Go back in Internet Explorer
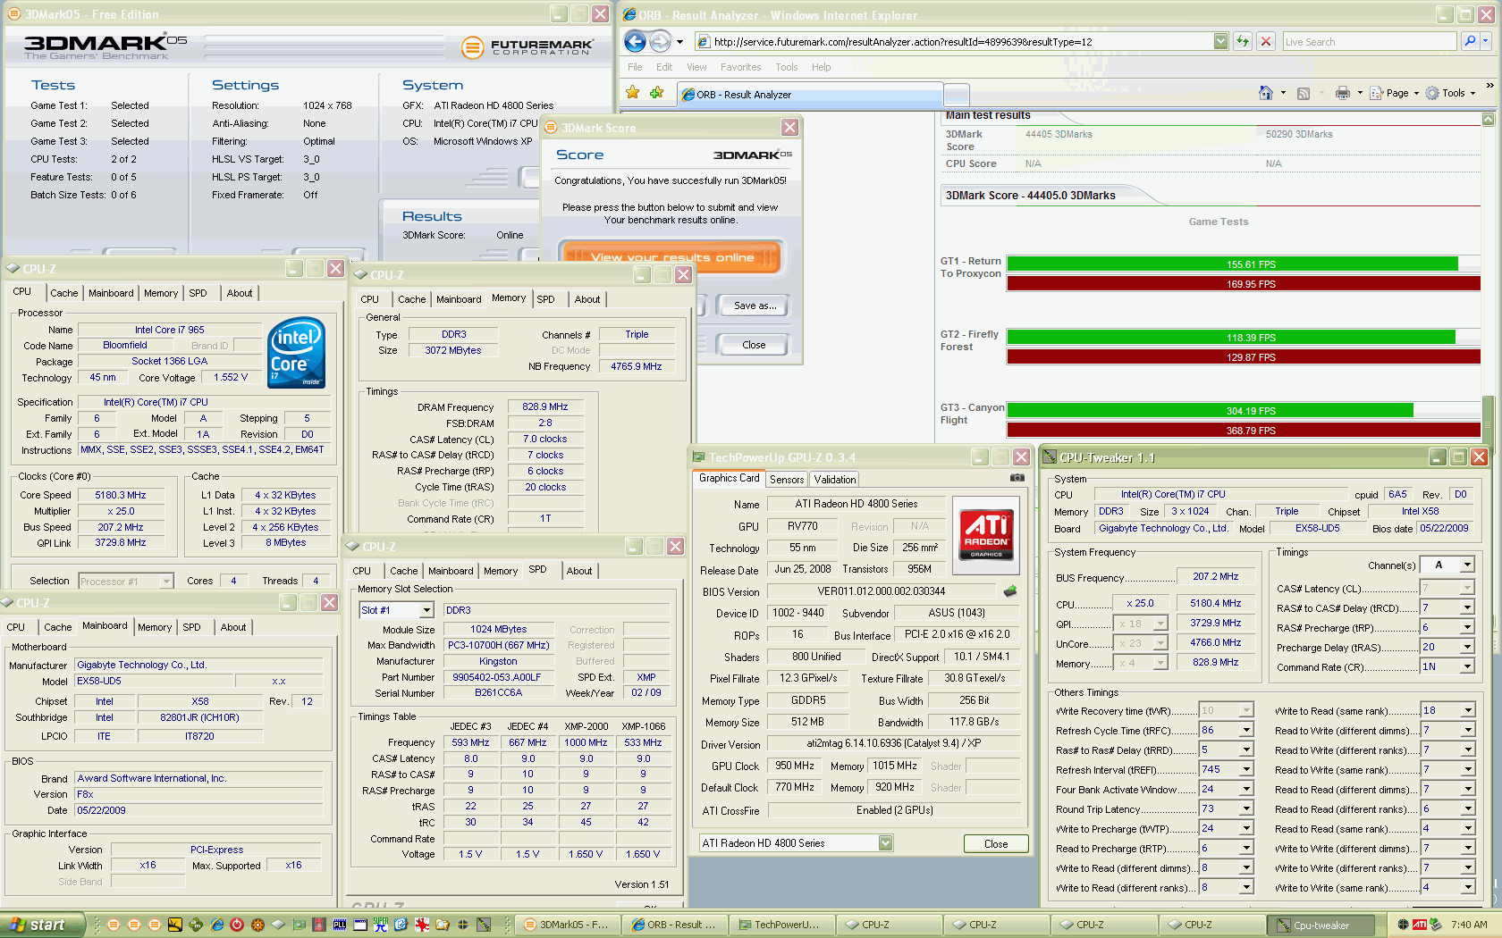 [635, 41]
